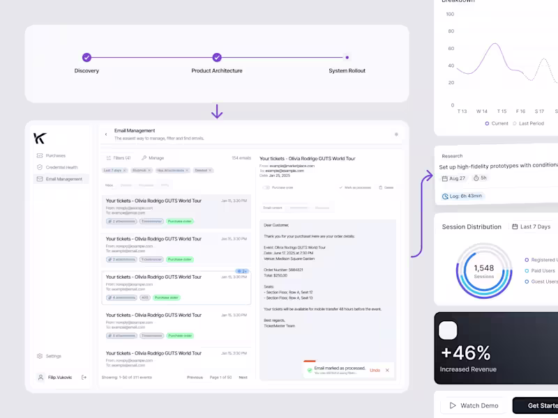Open Settings in the sidebar
Image resolution: width=558 pixels, height=418 pixels.
tap(49, 356)
